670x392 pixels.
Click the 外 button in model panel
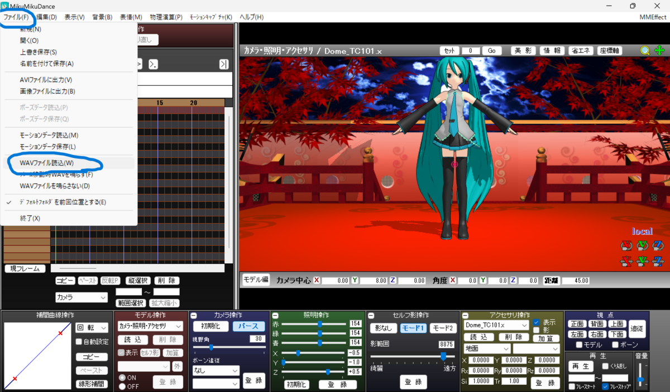click(x=177, y=366)
